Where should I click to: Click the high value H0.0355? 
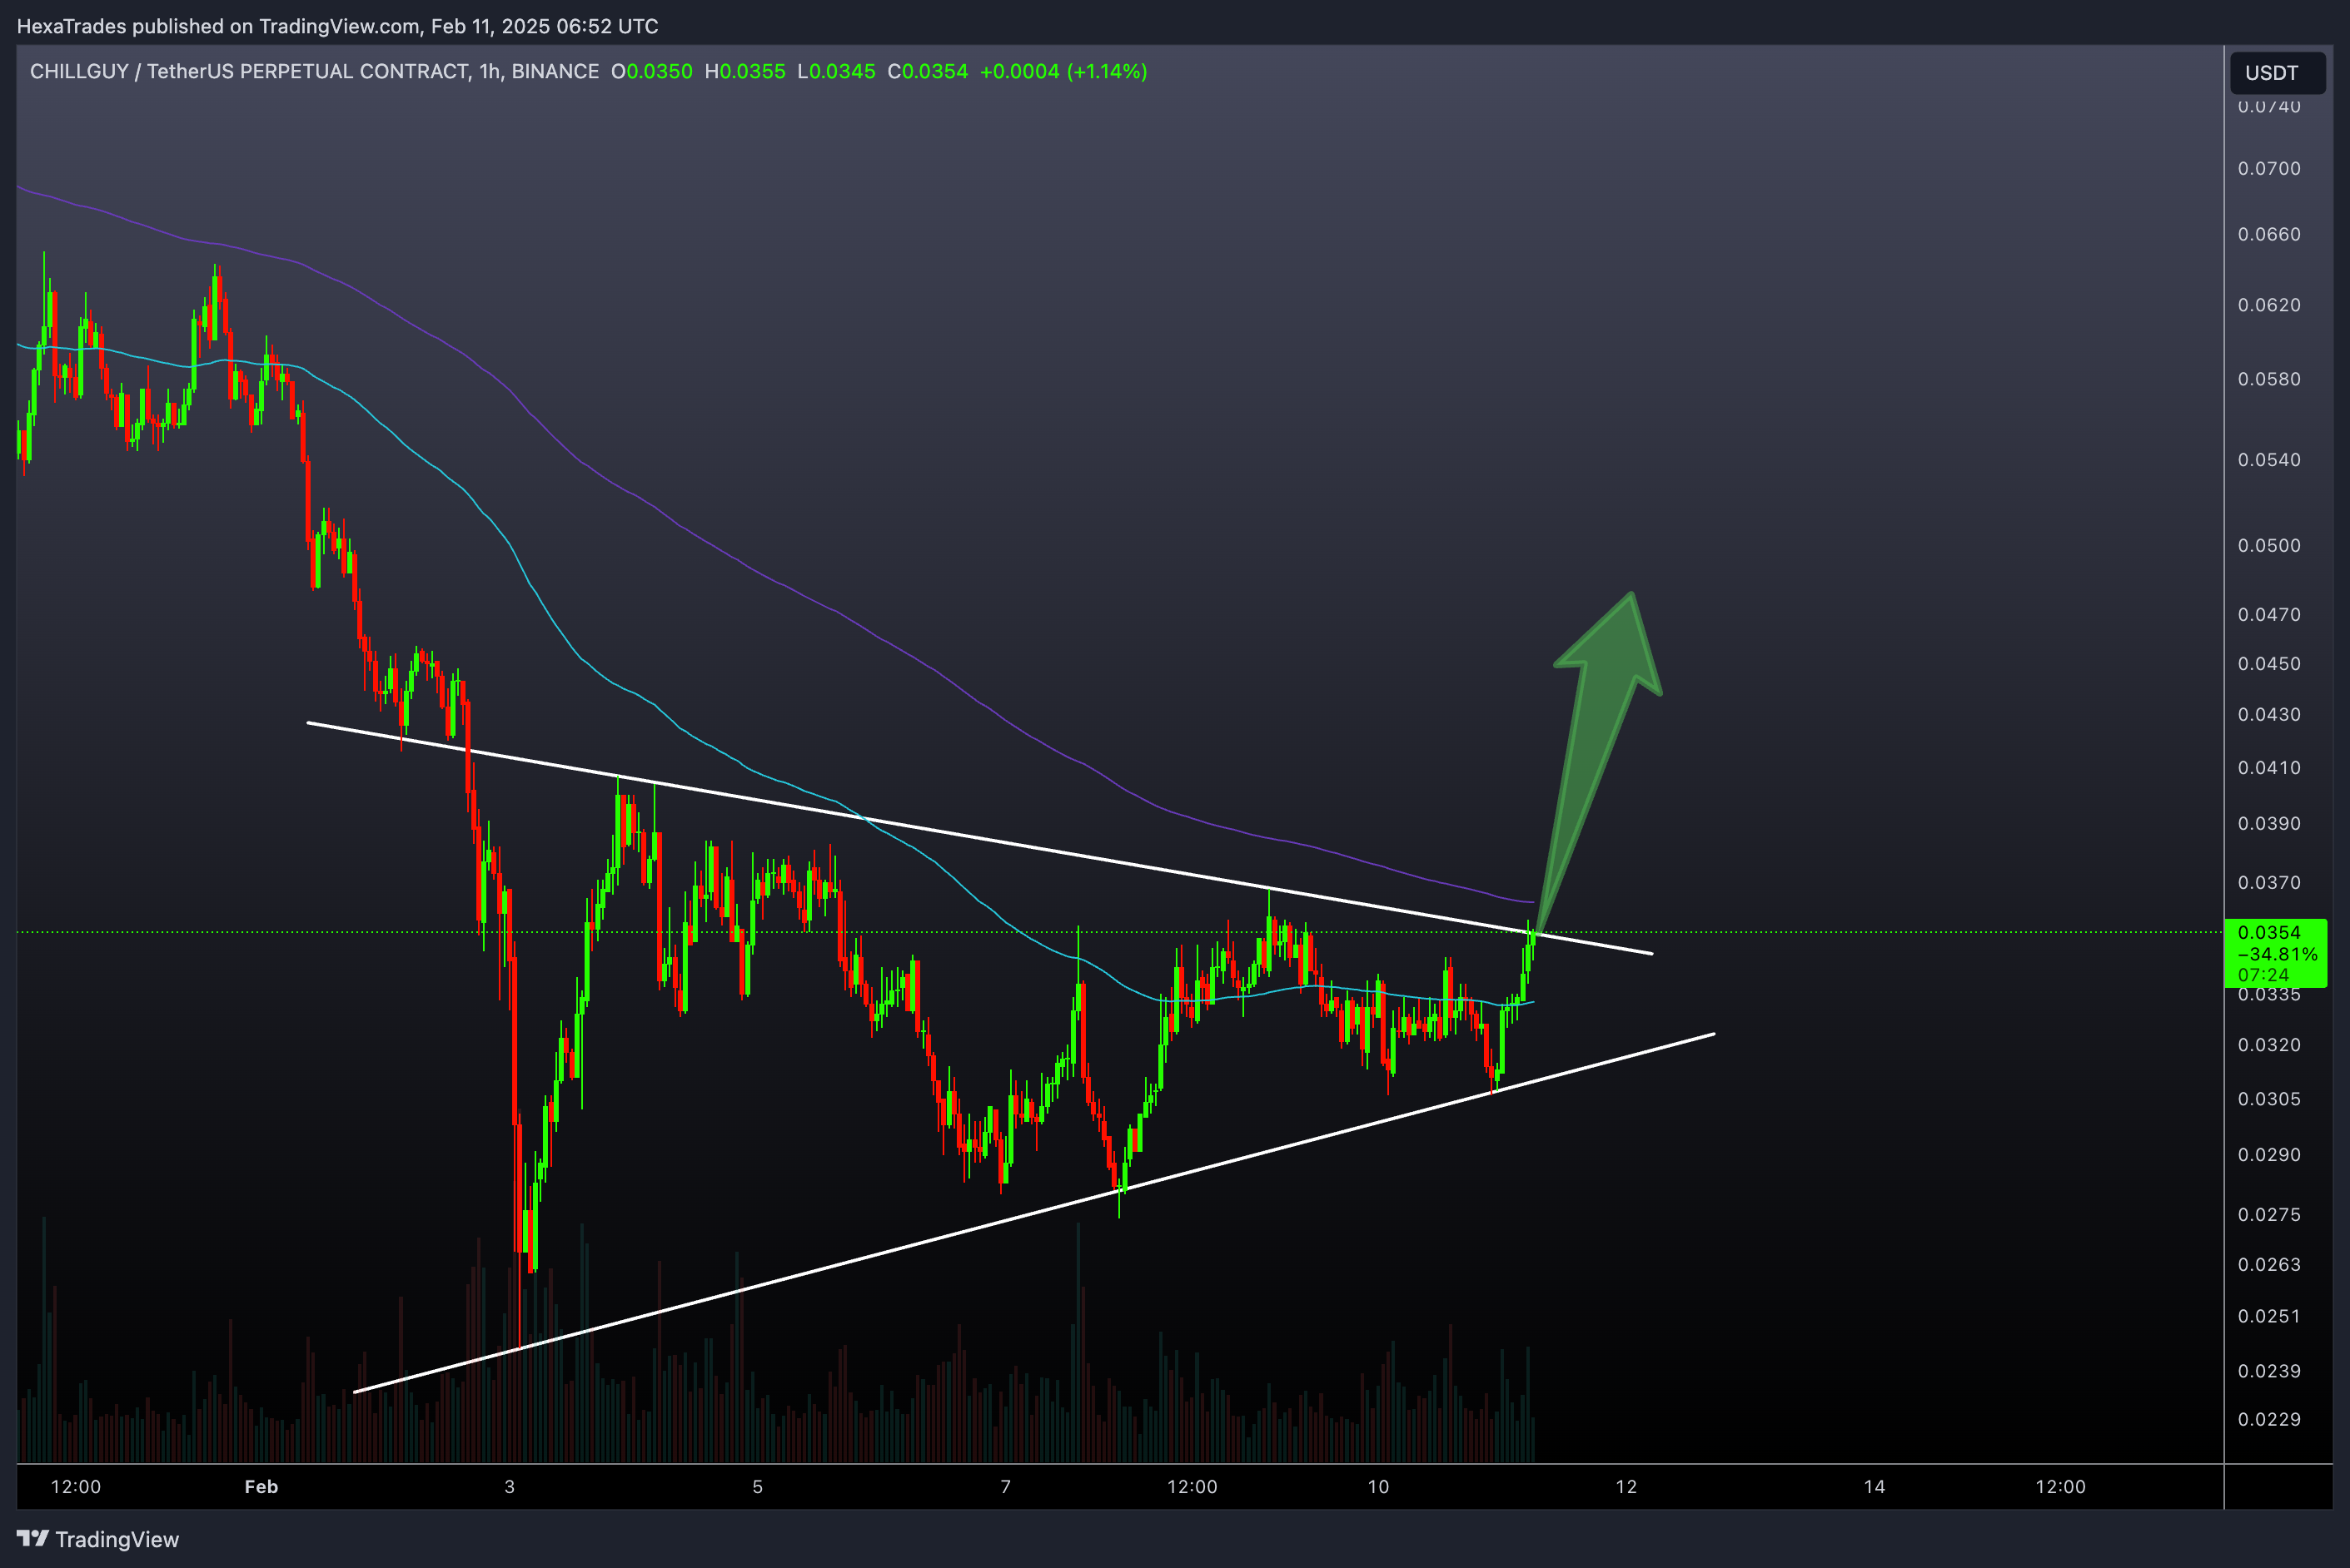744,71
